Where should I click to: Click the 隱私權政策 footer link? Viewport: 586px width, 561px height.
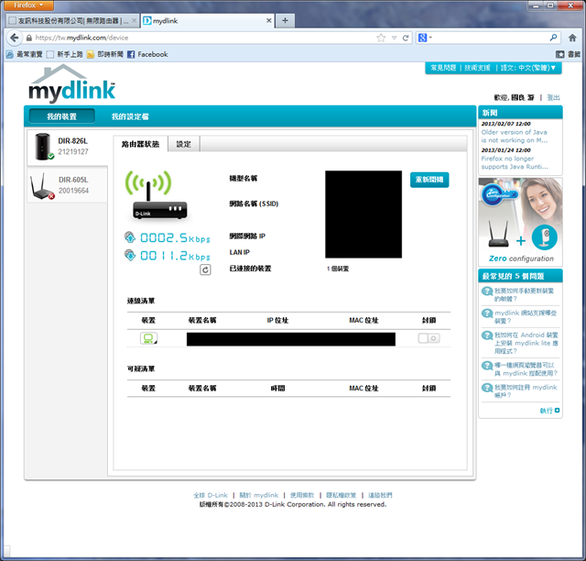coord(342,495)
